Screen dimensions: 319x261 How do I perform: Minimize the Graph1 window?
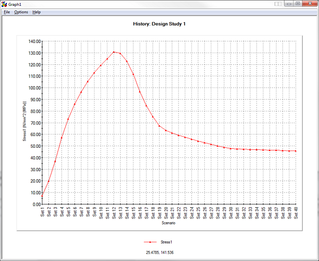[x=289, y=3]
